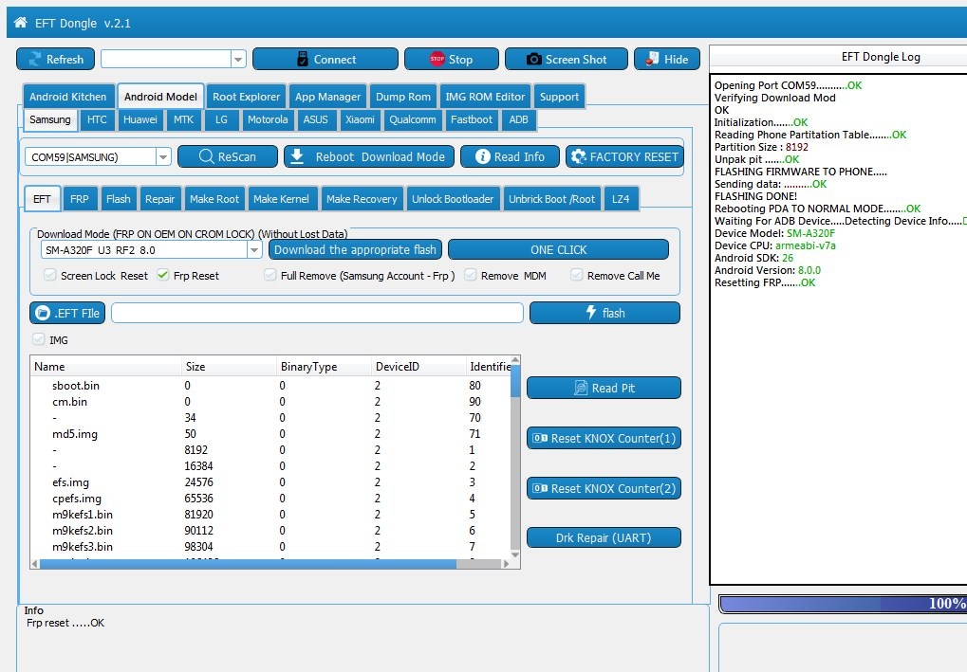Click the lightning bolt flash icon
This screenshot has height=672, width=967.
(591, 312)
